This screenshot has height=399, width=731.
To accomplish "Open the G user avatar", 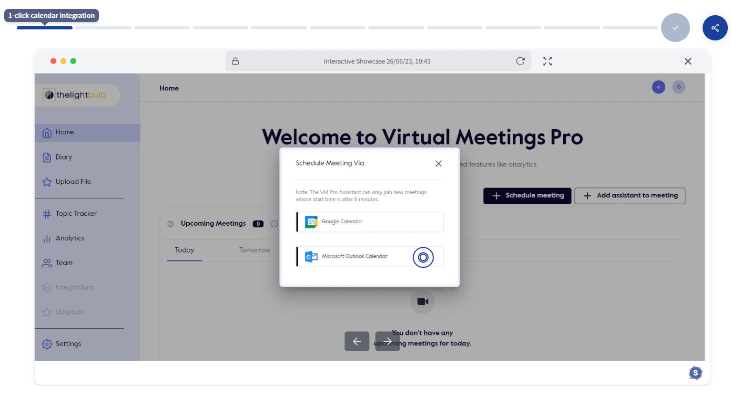I will [679, 87].
